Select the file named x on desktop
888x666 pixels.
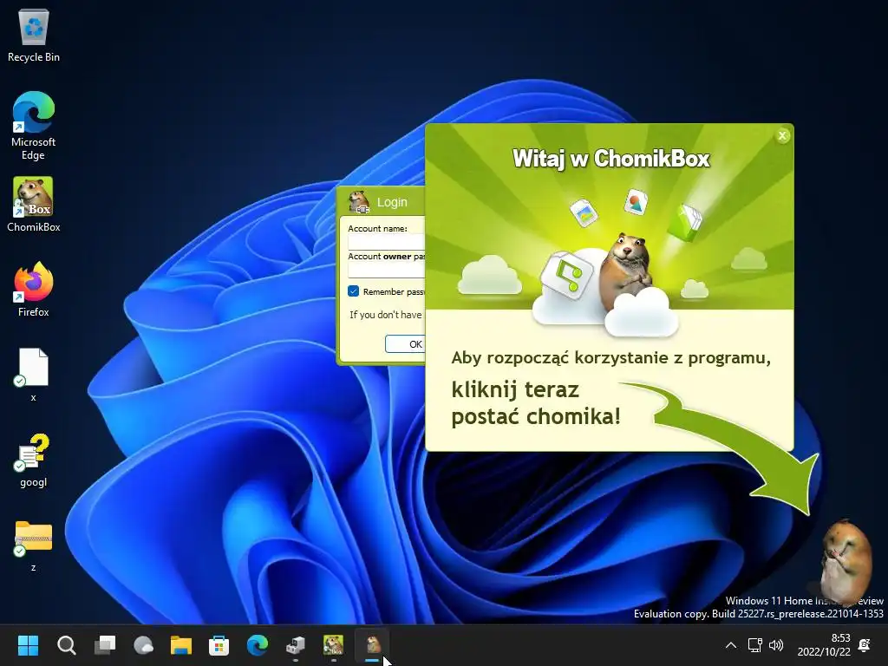coord(34,375)
